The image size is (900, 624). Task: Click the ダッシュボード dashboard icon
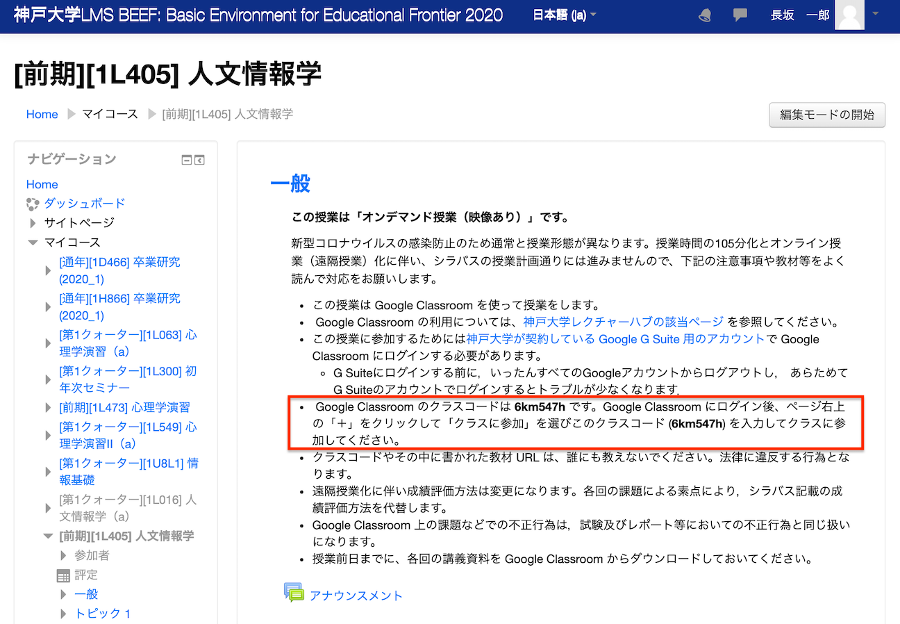tap(33, 204)
